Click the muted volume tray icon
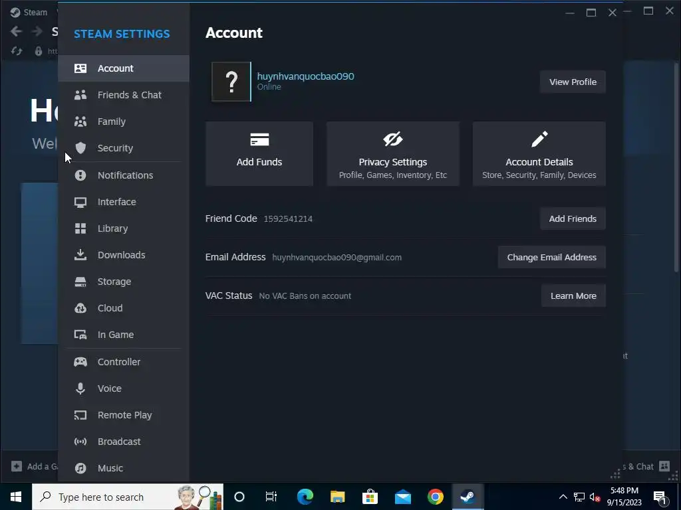This screenshot has height=510, width=681. pyautogui.click(x=595, y=497)
